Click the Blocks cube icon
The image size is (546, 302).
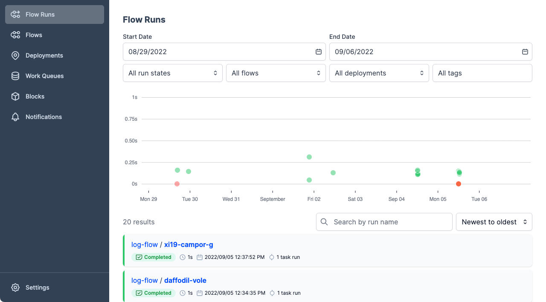[x=15, y=96]
